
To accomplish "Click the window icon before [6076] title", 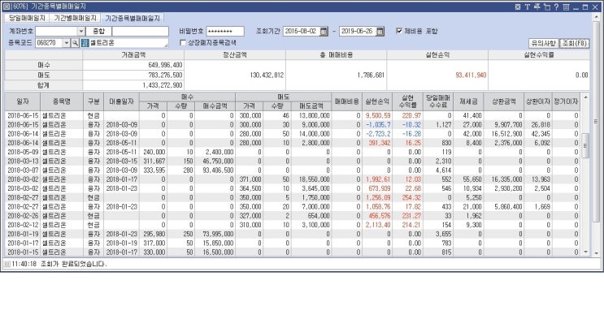I will tap(6, 6).
